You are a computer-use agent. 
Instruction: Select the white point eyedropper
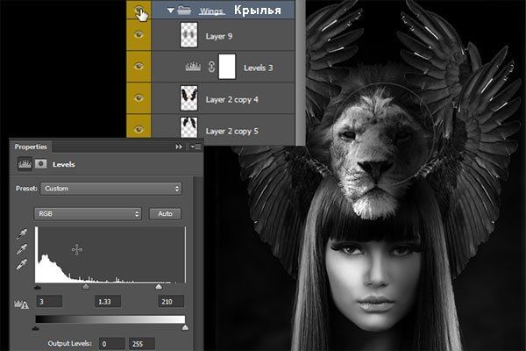pos(22,265)
